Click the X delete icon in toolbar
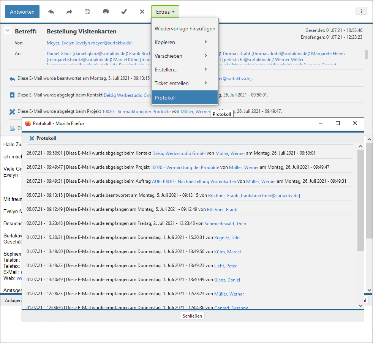The width and height of the screenshot is (373, 343). [x=142, y=12]
